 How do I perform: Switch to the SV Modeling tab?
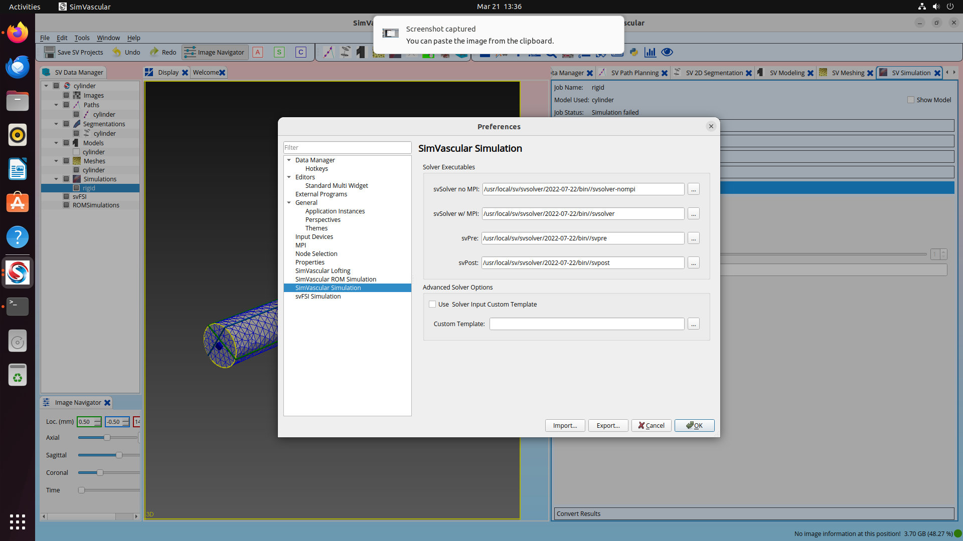tap(786, 73)
